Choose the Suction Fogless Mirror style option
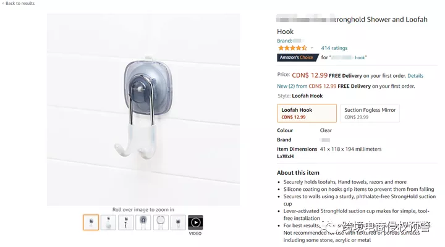Screen dimensions: 445x247 pos(370,113)
